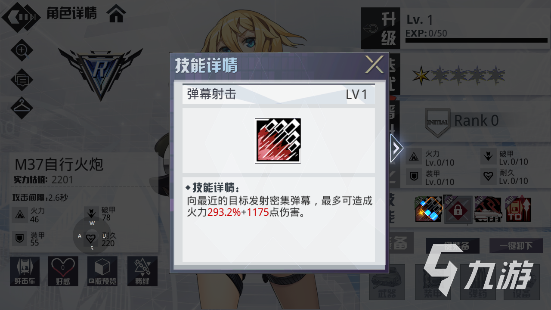The height and width of the screenshot is (310, 551).
Task: Open the 弹药 ammo slot tab
Action: [x=477, y=282]
